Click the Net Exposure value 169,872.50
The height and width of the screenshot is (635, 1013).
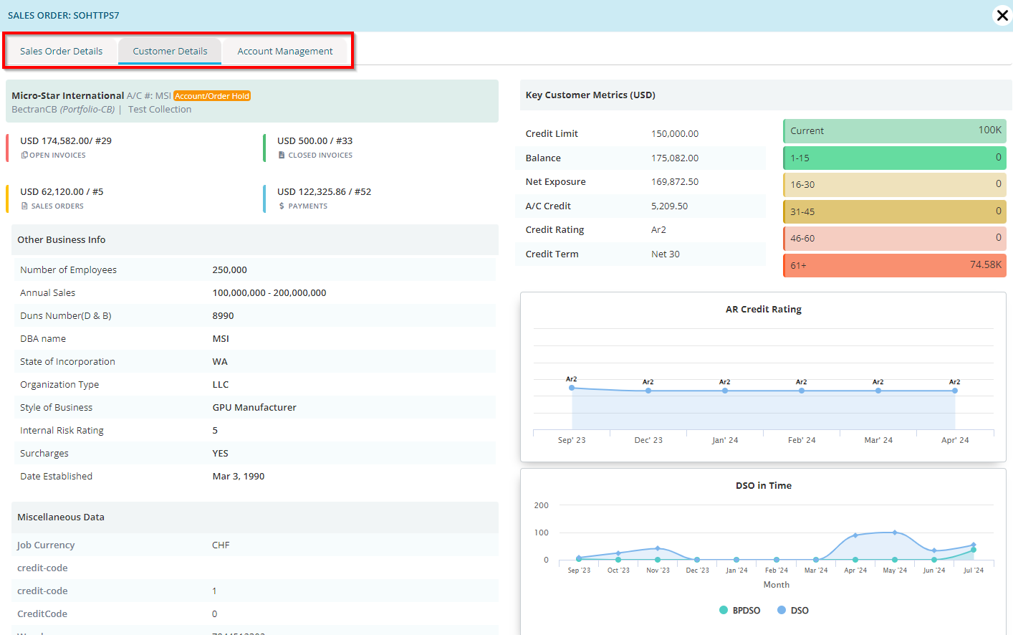(675, 181)
